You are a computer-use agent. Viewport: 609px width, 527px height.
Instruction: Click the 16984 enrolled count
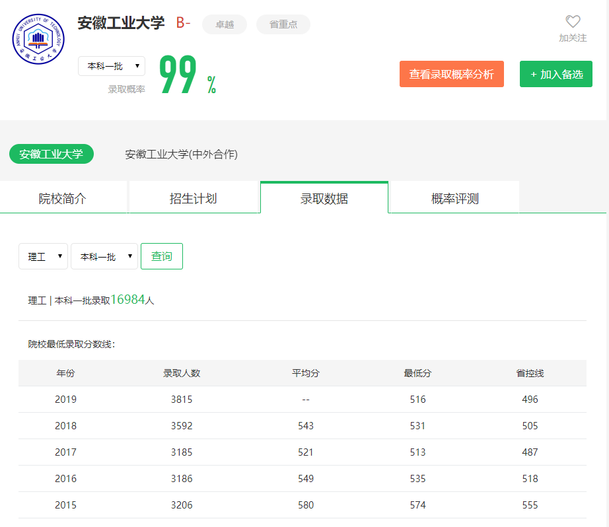coord(127,299)
